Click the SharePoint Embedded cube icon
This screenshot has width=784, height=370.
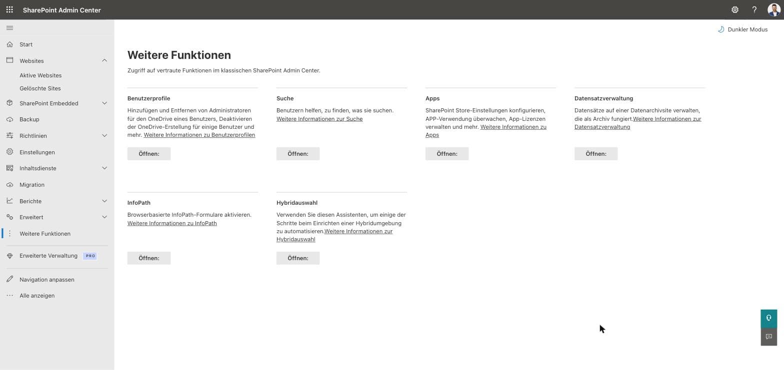(x=9, y=103)
